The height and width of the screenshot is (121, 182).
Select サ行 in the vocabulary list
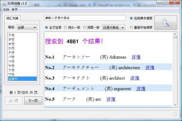[22, 44]
